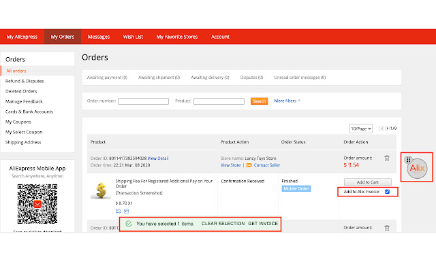Click the green checkmark in selection bar
The image size is (436, 272).
129,224
